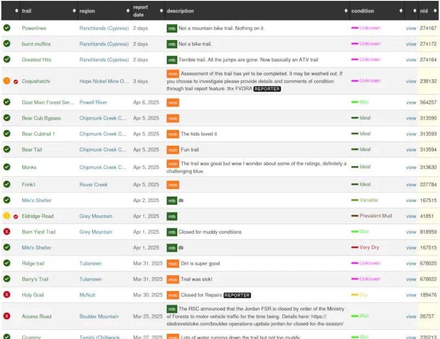Sort table by trail column header

[x=26, y=11]
